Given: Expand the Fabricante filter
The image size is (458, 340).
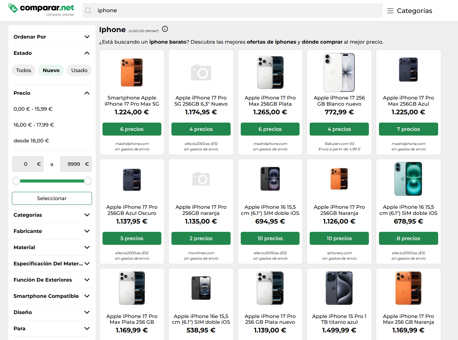Looking at the screenshot, I should pos(52,231).
